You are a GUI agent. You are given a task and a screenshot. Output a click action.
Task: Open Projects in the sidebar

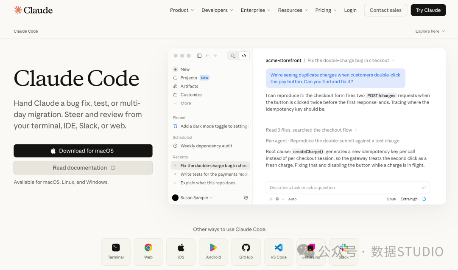(x=189, y=78)
